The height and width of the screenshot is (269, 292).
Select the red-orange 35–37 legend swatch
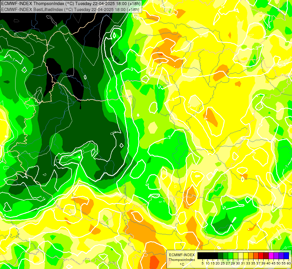coord(256,256)
